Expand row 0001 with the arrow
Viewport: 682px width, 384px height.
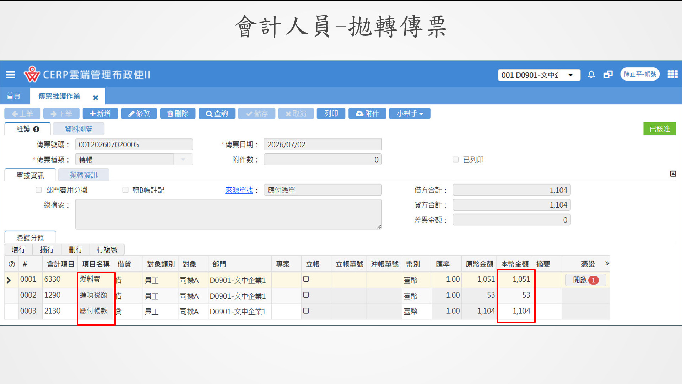9,280
